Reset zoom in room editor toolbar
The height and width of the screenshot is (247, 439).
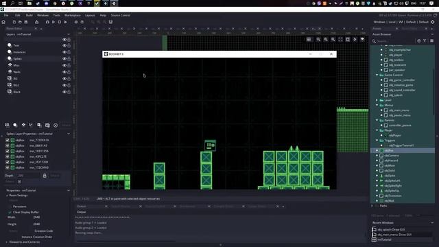coord(326,40)
